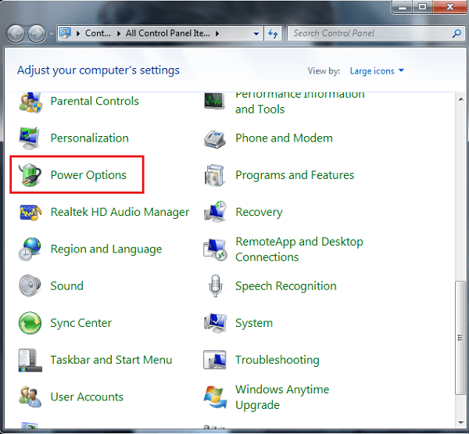Viewport: 469px width, 434px height.
Task: Open the Region and Language globe icon
Action: [x=30, y=249]
